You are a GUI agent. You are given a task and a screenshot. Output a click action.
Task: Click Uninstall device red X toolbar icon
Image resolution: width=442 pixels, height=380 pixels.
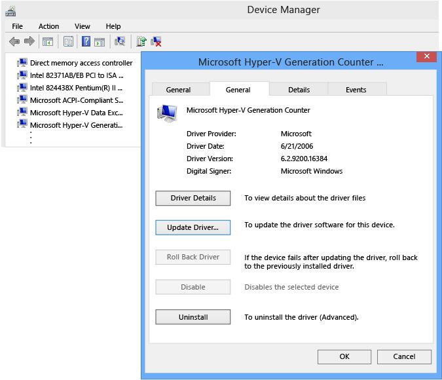click(x=156, y=42)
